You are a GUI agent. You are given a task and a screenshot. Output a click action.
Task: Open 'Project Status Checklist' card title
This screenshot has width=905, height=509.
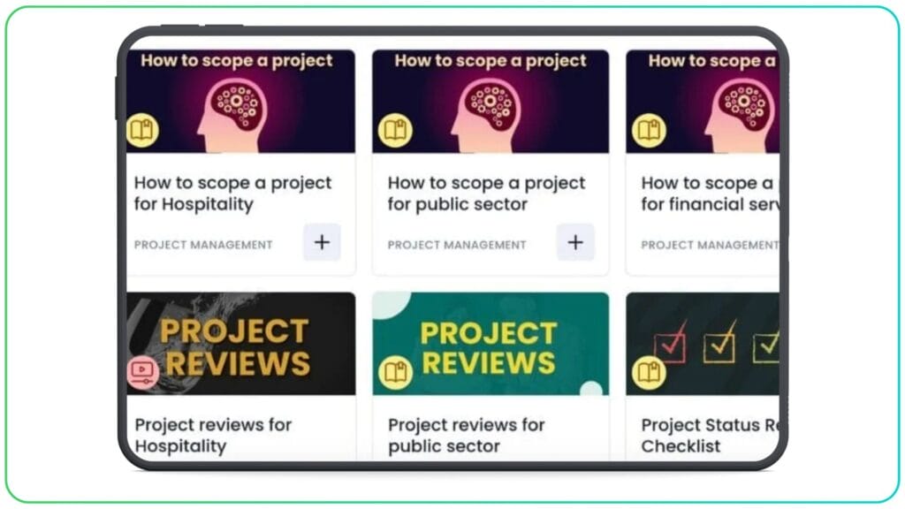(x=710, y=435)
